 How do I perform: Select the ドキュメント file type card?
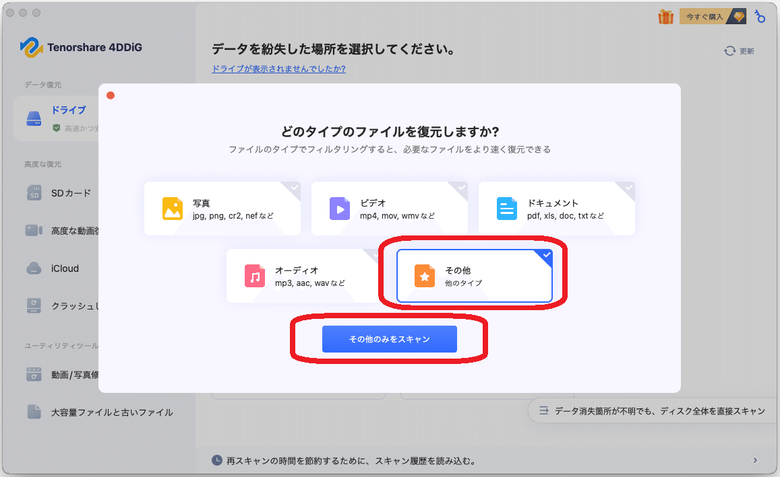pos(557,208)
